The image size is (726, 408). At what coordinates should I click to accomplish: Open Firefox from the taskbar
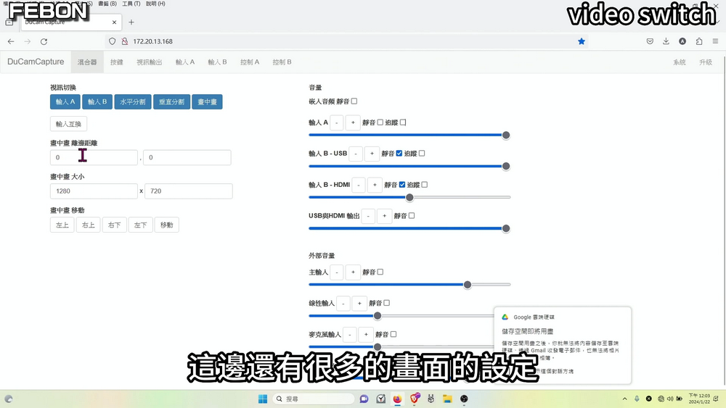[x=397, y=399]
